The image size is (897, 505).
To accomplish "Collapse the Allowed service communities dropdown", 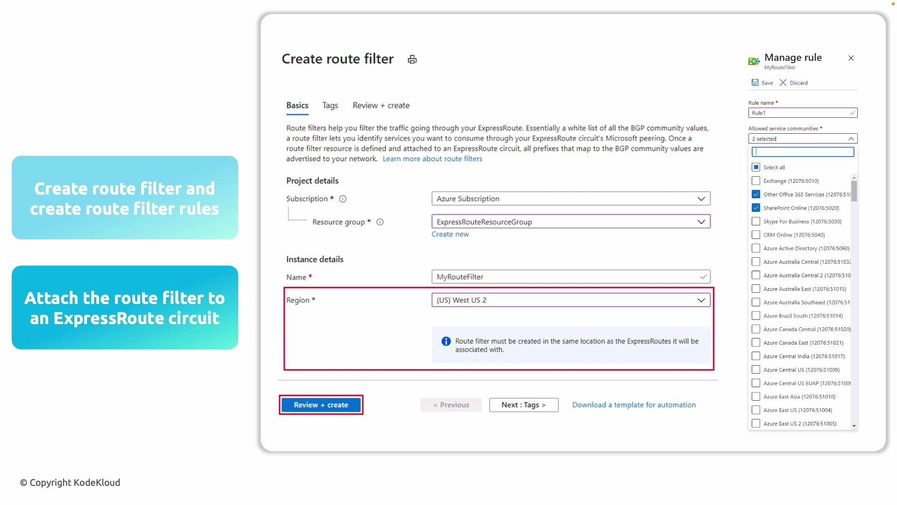I will pyautogui.click(x=851, y=138).
